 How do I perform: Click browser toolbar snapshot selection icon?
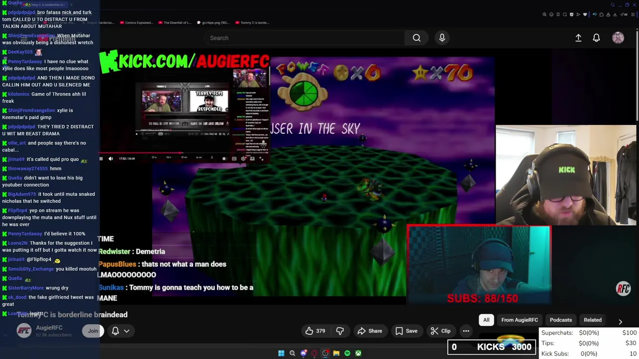pyautogui.click(x=565, y=14)
